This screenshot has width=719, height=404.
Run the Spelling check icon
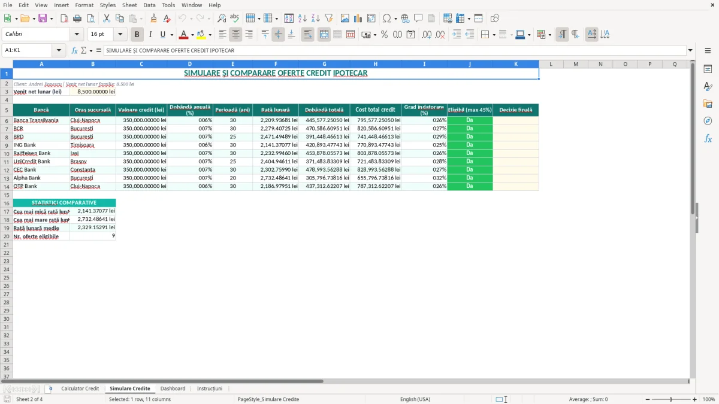234,19
